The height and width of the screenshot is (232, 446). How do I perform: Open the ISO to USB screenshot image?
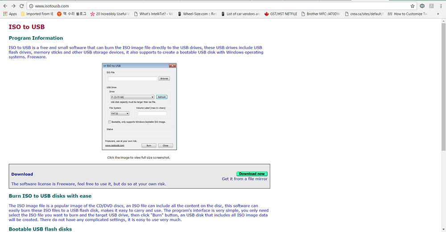point(139,107)
